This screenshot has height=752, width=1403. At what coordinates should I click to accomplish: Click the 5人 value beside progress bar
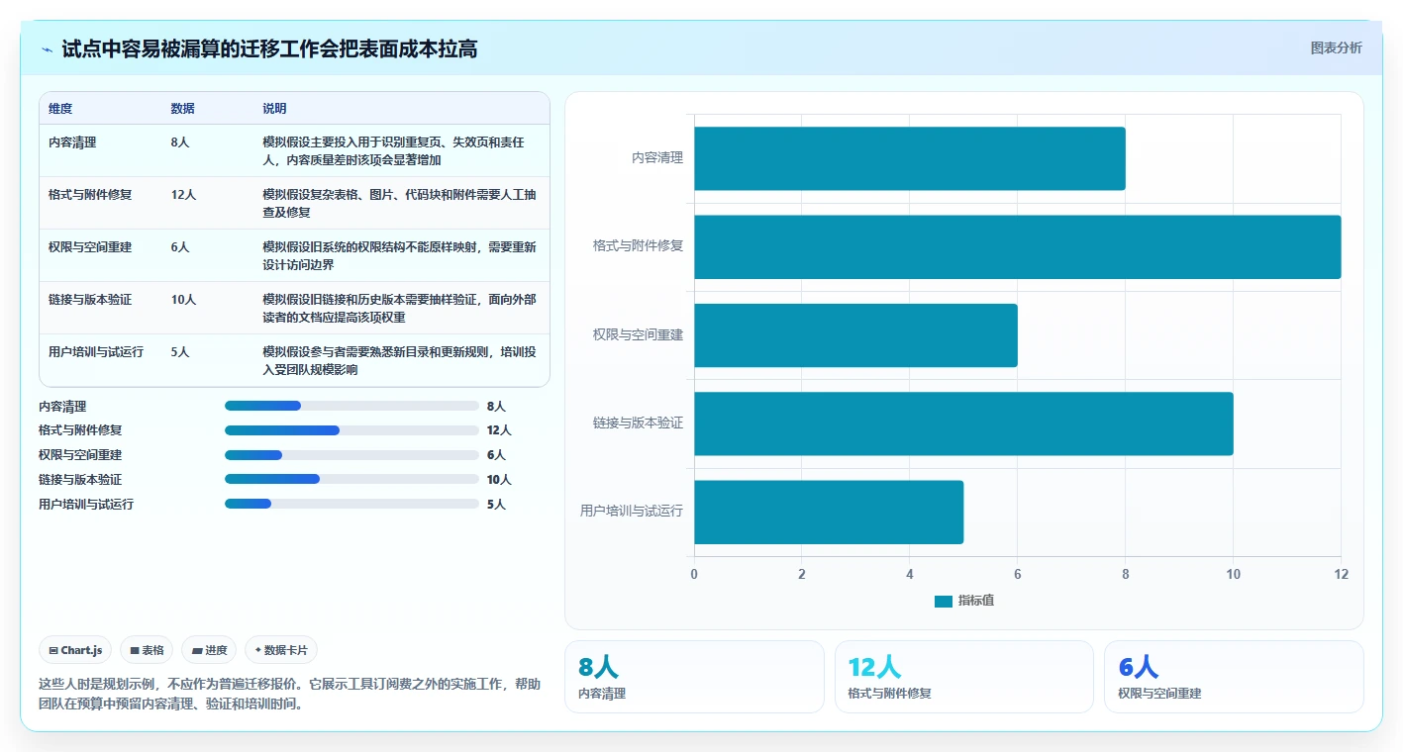496,505
